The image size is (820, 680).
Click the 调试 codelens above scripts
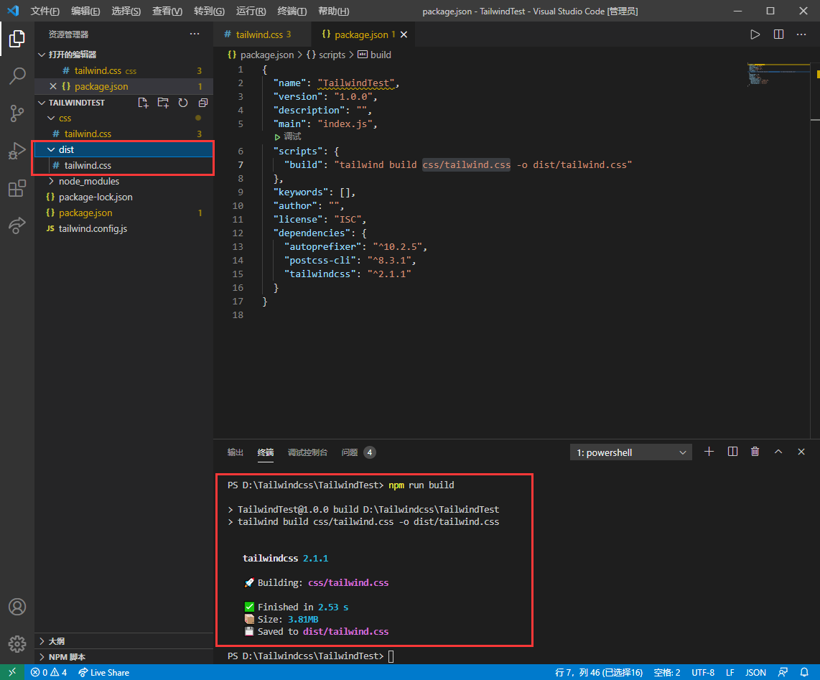tap(292, 136)
